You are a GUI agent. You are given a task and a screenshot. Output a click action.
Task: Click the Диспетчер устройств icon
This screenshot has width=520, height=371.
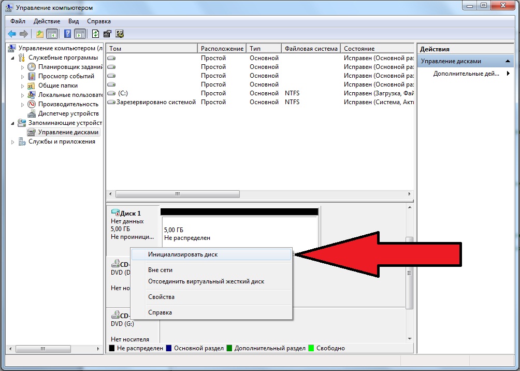32,113
